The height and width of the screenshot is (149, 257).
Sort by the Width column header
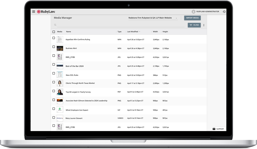tap(155, 32)
